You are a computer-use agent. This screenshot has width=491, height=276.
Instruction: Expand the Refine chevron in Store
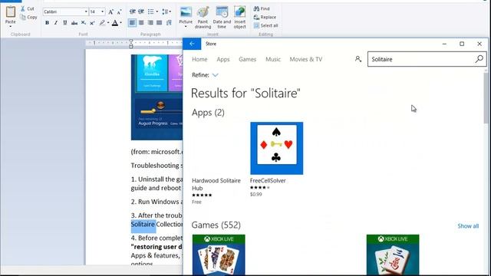215,75
